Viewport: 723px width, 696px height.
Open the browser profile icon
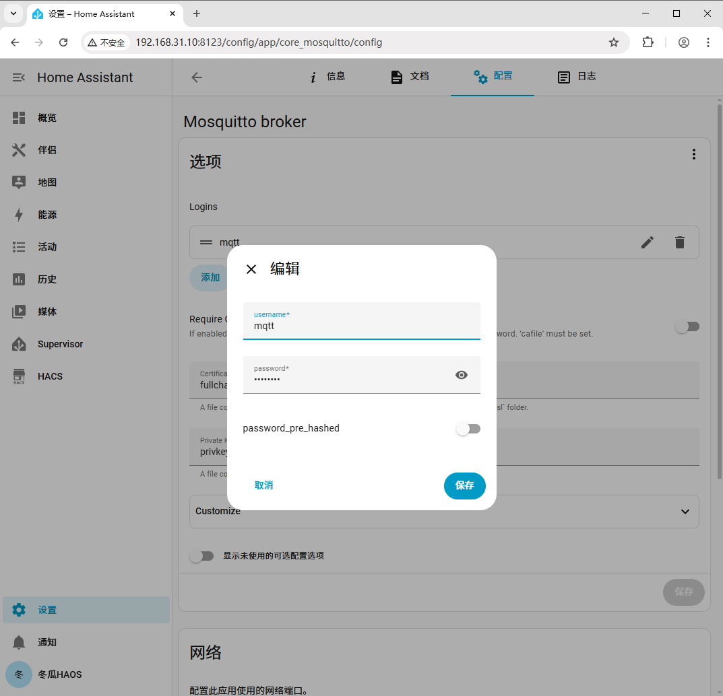tap(684, 42)
